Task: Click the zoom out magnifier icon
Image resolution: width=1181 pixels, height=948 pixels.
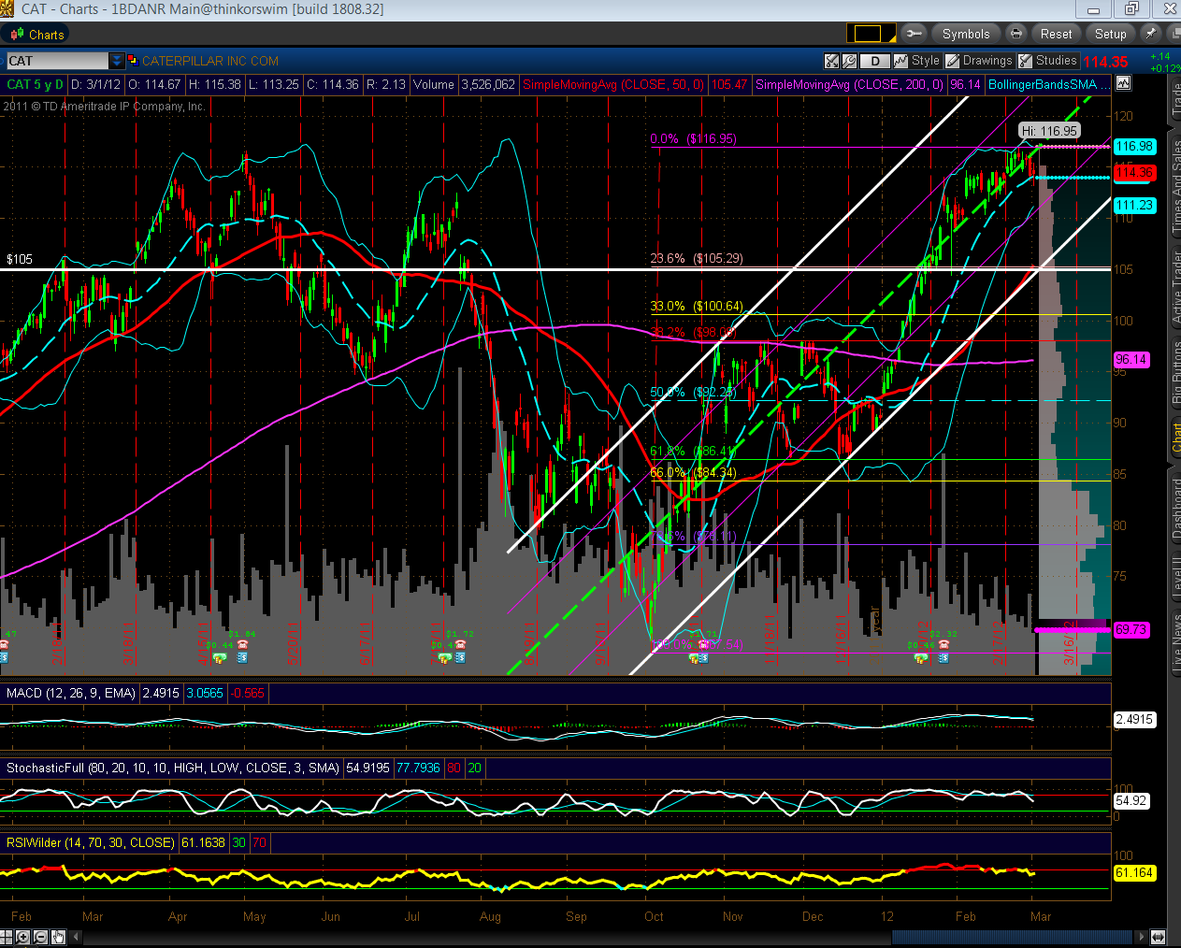Action: coord(40,937)
